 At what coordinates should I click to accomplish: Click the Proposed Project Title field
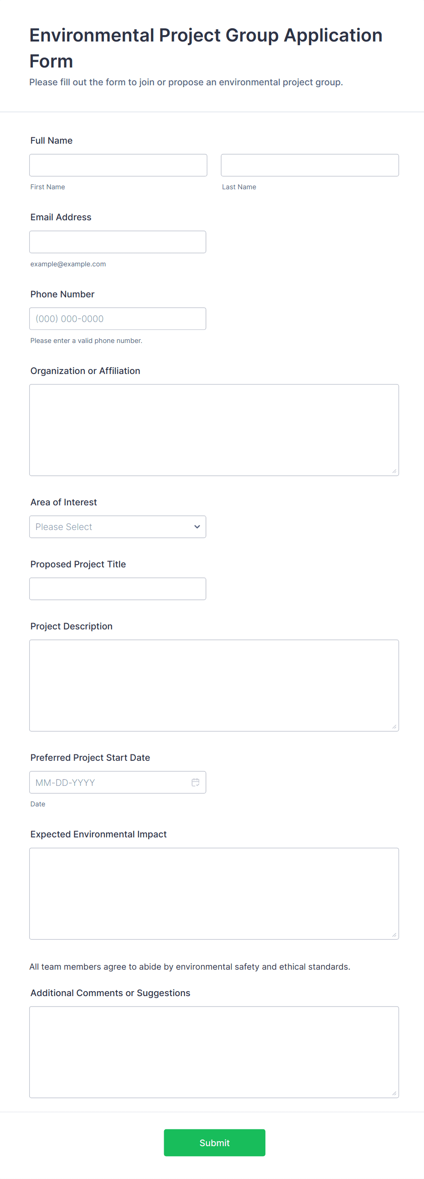[117, 588]
